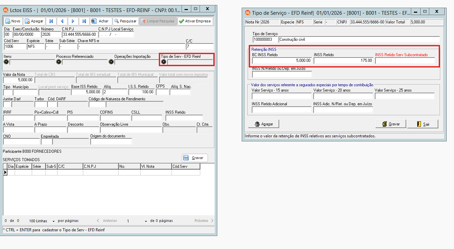Click the Vl. Nota column header
Screen dimensions: 454x249
pyautogui.click(x=156, y=166)
